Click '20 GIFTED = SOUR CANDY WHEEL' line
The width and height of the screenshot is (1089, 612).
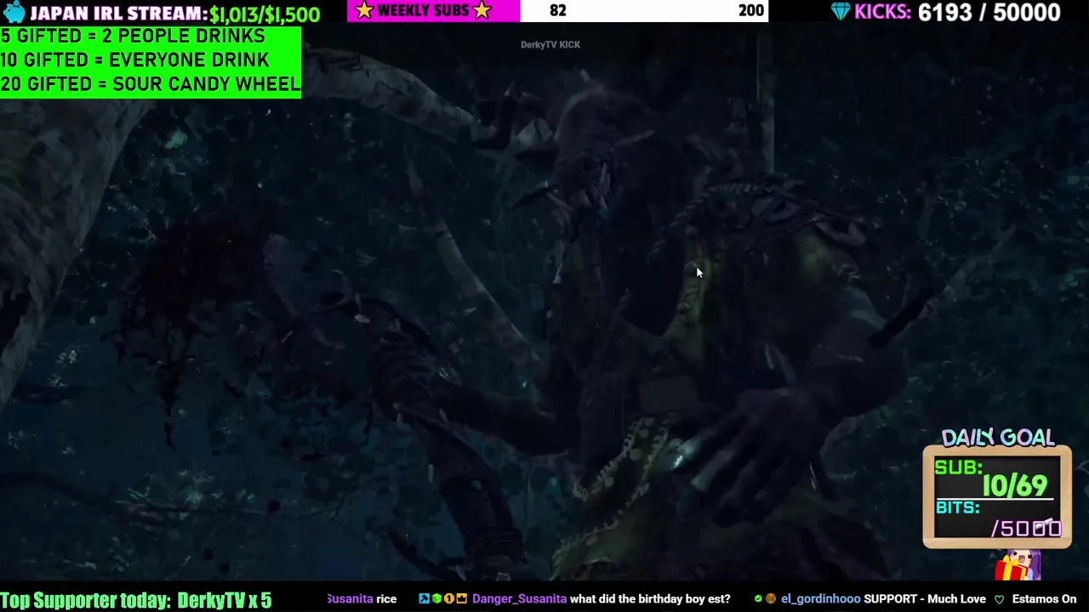click(x=150, y=84)
